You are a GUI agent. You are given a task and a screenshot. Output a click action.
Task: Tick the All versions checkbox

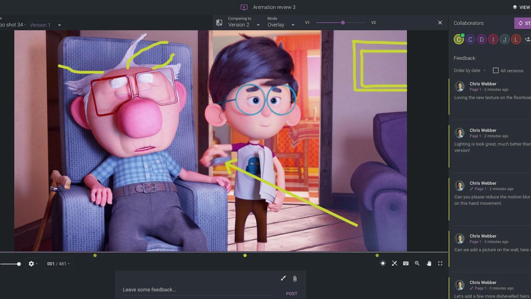pos(495,71)
